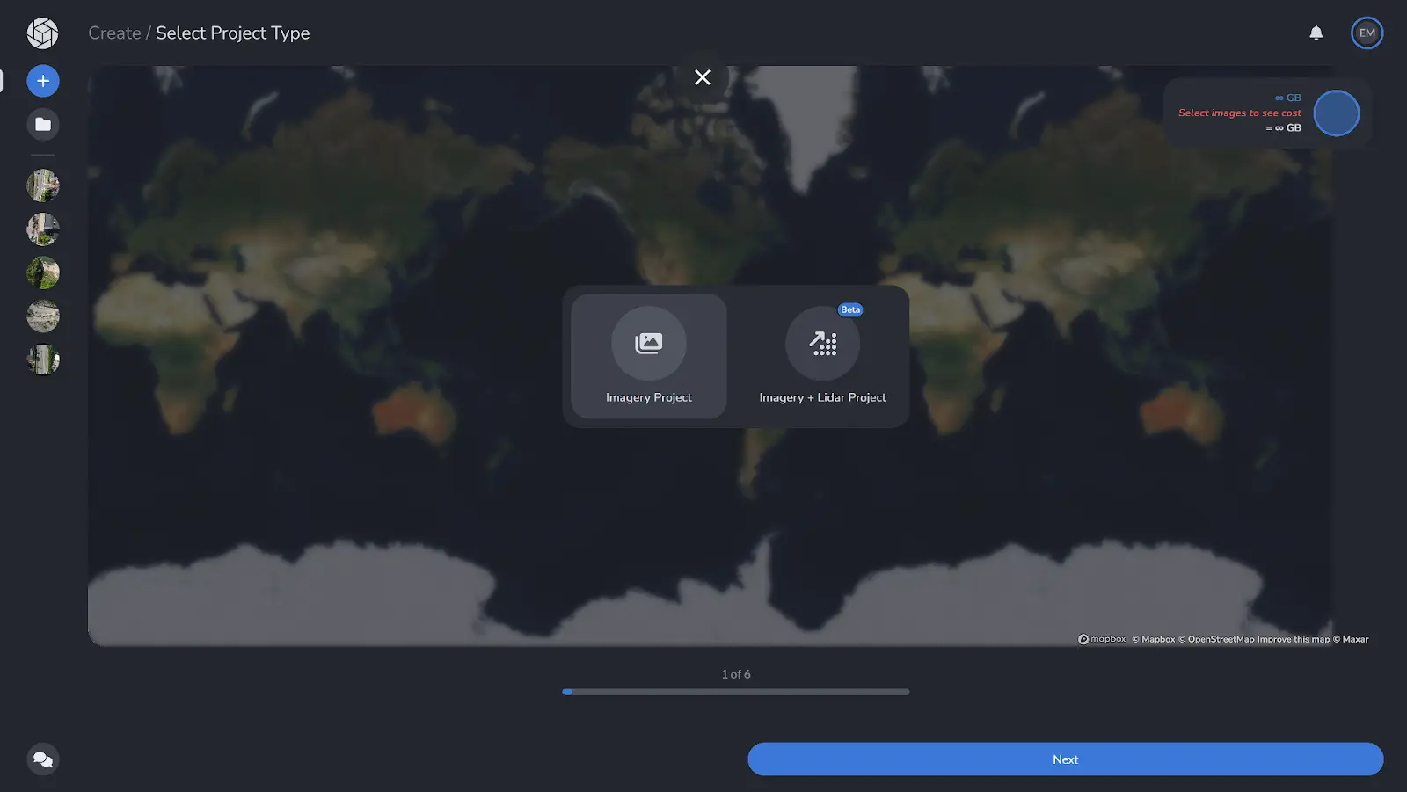This screenshot has width=1407, height=792.
Task: Open the create new project plus icon
Action: point(42,80)
